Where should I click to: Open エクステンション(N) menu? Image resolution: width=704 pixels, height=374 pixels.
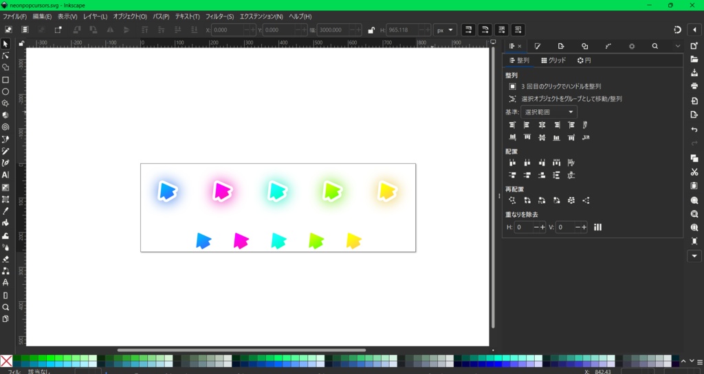261,16
